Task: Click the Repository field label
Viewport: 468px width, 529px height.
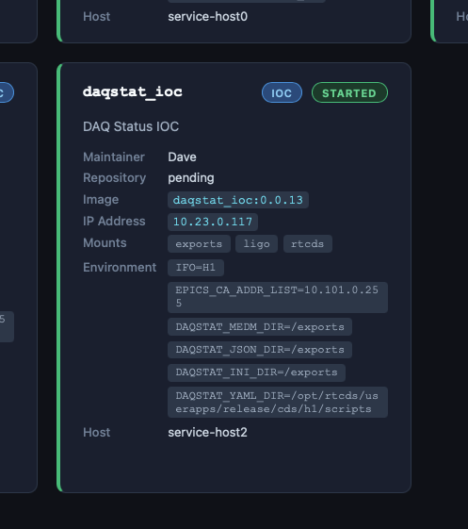Action: click(114, 178)
